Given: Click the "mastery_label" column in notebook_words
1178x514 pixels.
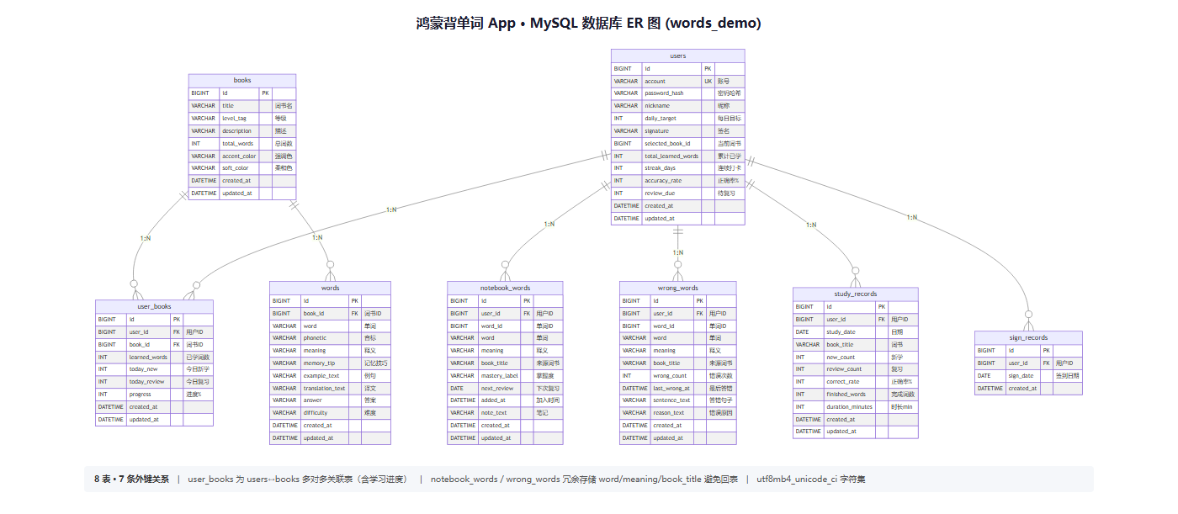Looking at the screenshot, I should click(x=505, y=375).
